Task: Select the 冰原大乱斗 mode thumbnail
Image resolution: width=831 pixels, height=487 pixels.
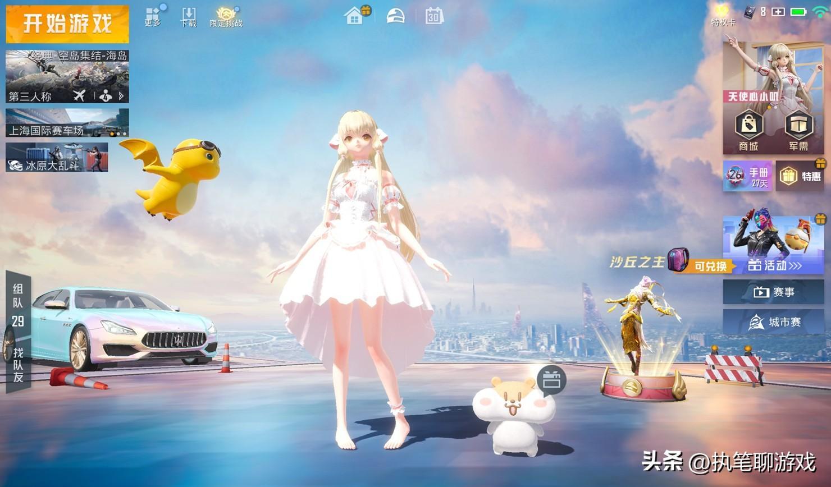Action: tap(57, 158)
